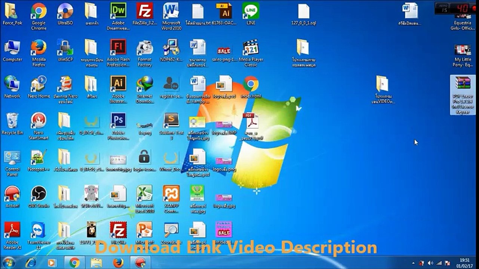Select the elephant picture thumbnail file
Screen dimensions: 479x269
[92, 197]
